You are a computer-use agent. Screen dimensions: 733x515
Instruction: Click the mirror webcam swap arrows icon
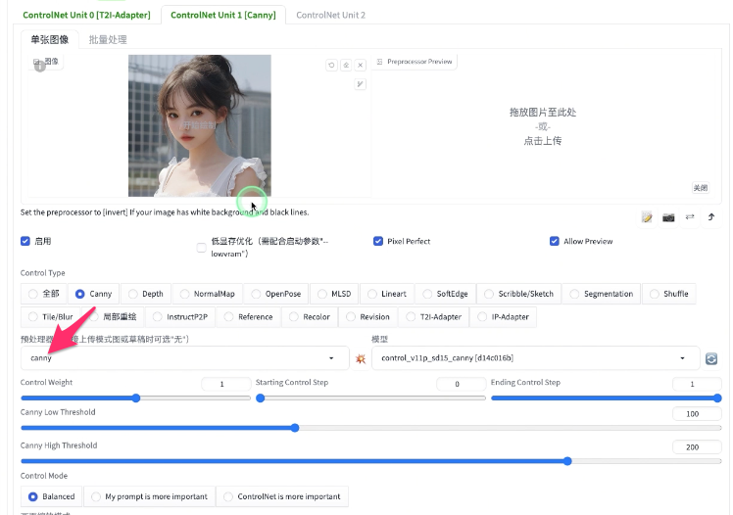tap(690, 217)
